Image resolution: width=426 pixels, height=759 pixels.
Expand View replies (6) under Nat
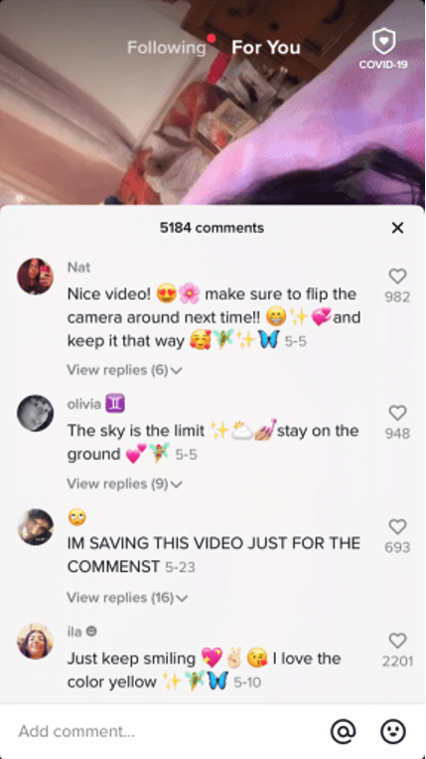(x=124, y=370)
